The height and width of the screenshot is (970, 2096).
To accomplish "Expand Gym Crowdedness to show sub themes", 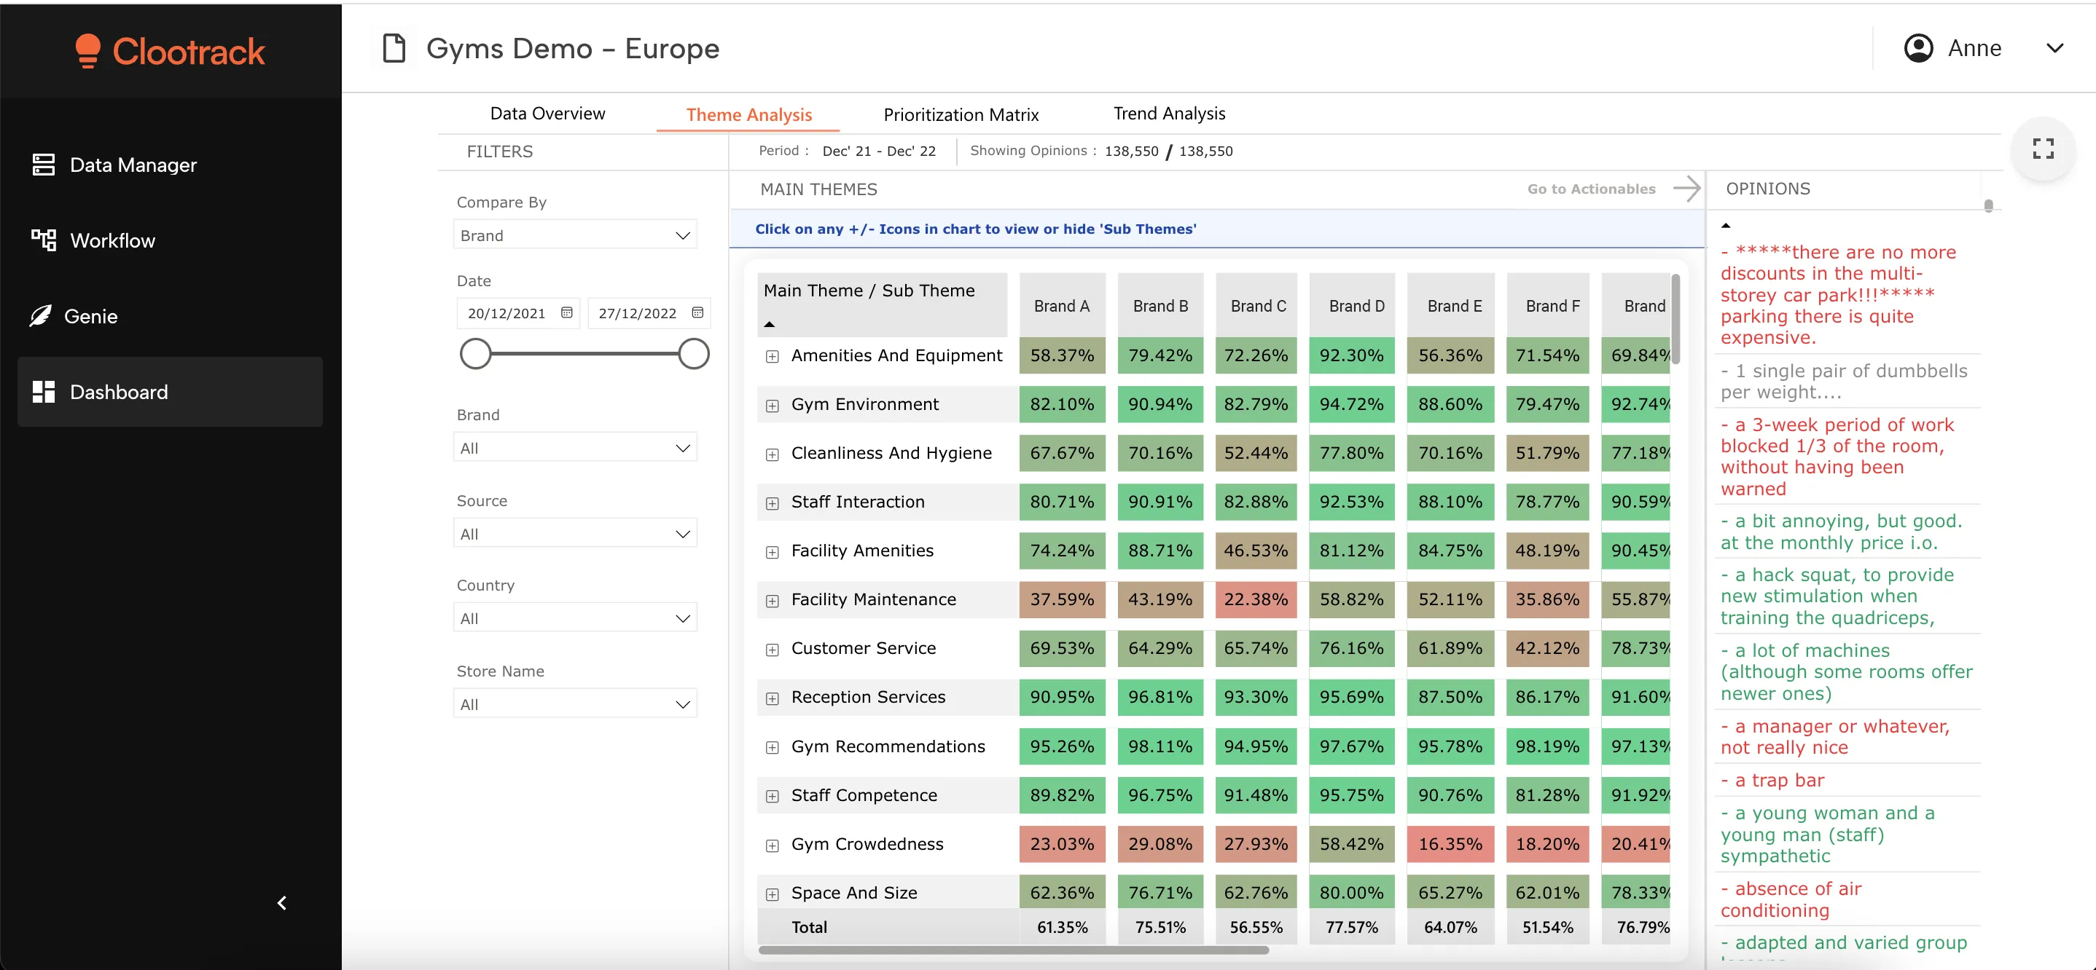I will 773,845.
